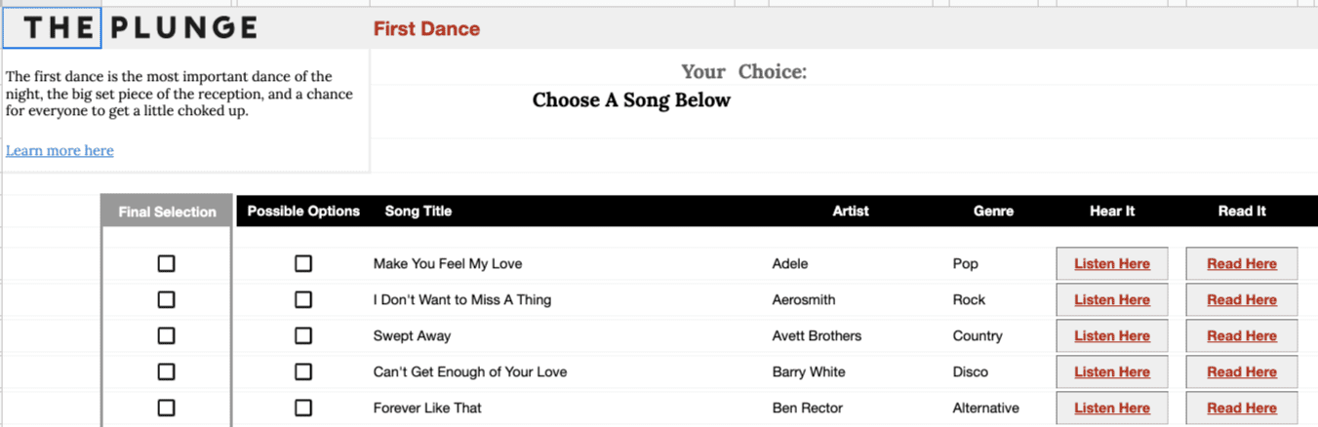The width and height of the screenshot is (1318, 427).
Task: Select the Final Selection header cell
Action: click(167, 212)
